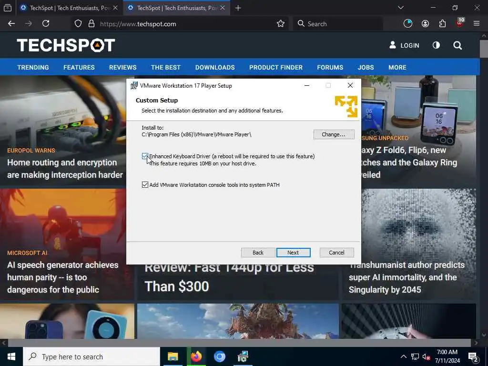Open the FORUMS menu item
Viewport: 488px width, 366px height.
click(330, 67)
